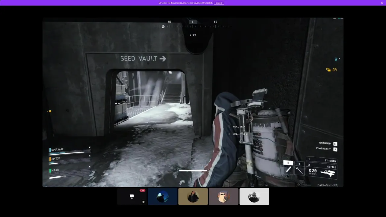Click the MT3B squad member name
386x217 pixels.
[55, 170]
